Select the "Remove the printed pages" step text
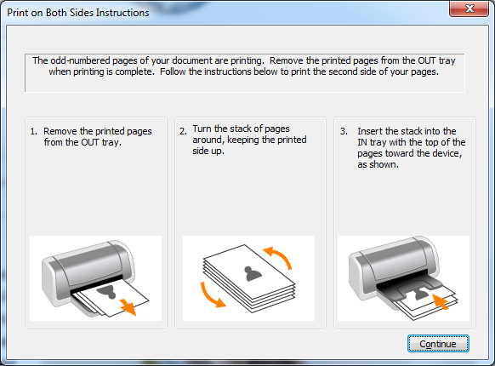495x366 pixels. tap(98, 131)
